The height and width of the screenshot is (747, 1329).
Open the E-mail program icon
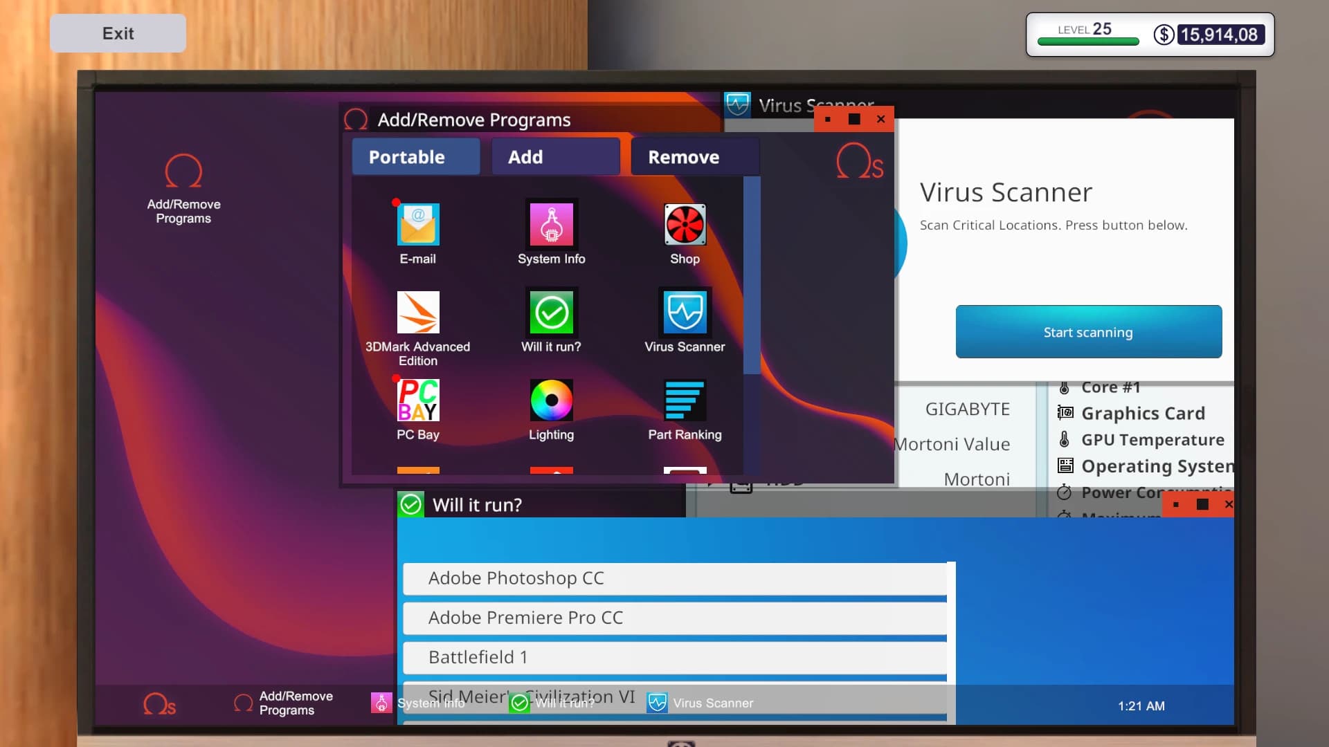click(x=418, y=225)
